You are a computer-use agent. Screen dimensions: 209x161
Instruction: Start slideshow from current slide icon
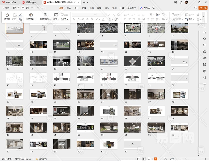tap(31, 15)
